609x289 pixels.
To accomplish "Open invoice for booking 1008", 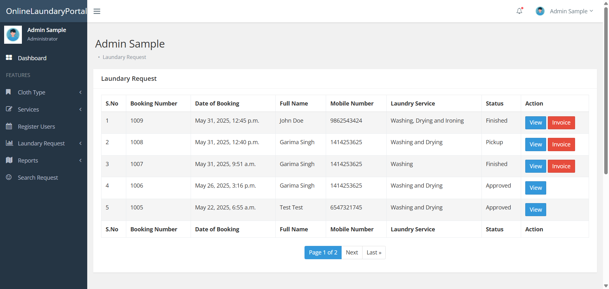I will point(561,144).
